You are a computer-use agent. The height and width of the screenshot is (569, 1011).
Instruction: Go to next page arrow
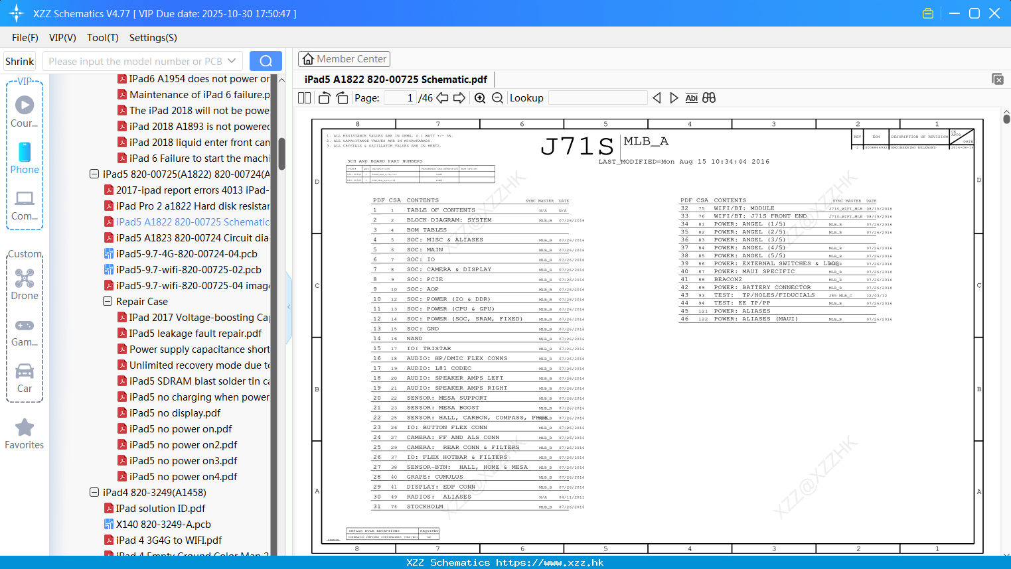pos(459,98)
